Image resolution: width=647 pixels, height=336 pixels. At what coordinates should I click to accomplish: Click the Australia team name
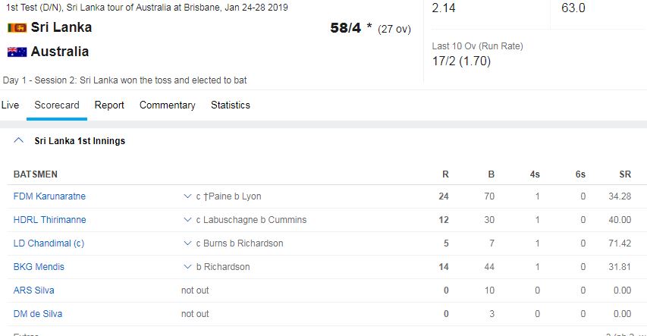coord(60,52)
